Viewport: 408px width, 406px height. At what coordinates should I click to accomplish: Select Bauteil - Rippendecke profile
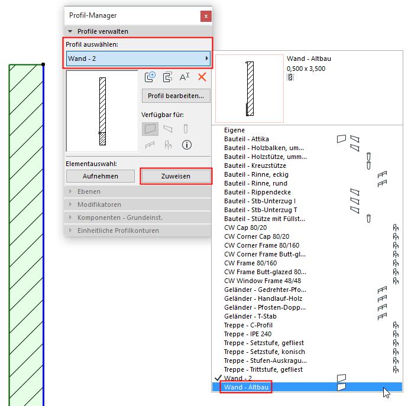pos(307,192)
